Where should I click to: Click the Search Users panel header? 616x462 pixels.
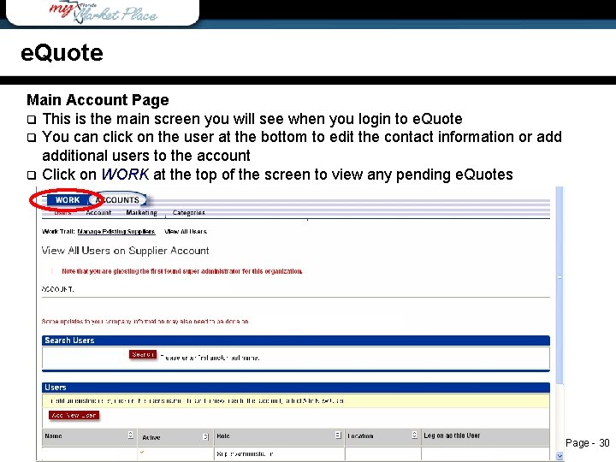296,341
